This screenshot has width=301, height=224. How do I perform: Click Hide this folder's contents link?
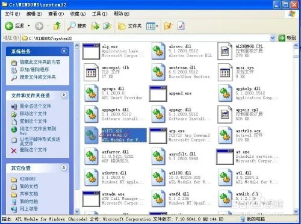click(40, 62)
